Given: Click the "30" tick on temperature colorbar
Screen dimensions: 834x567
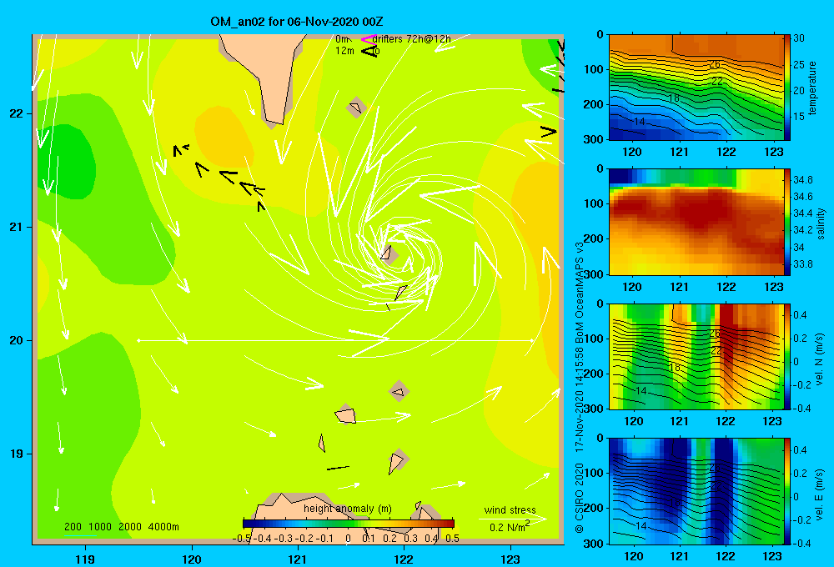Looking at the screenshot, I should point(799,38).
